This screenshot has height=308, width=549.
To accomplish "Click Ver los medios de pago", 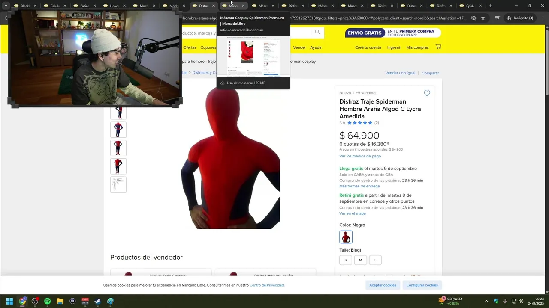I will [360, 156].
